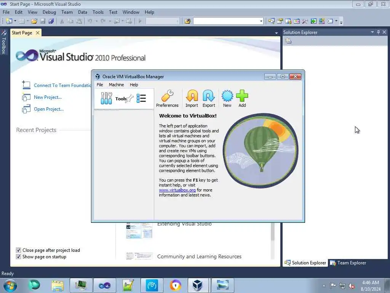Click the Action Center flag tray icon
Viewport: 390px width, 293px height.
tap(332, 286)
